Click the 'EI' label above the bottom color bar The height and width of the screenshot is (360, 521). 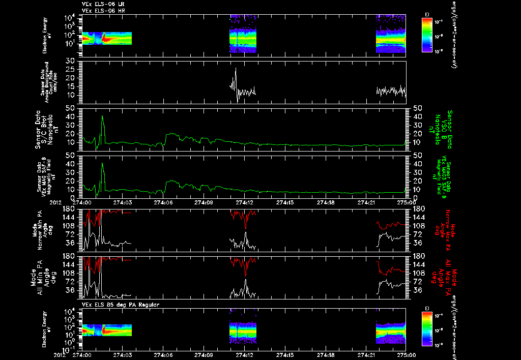click(427, 309)
